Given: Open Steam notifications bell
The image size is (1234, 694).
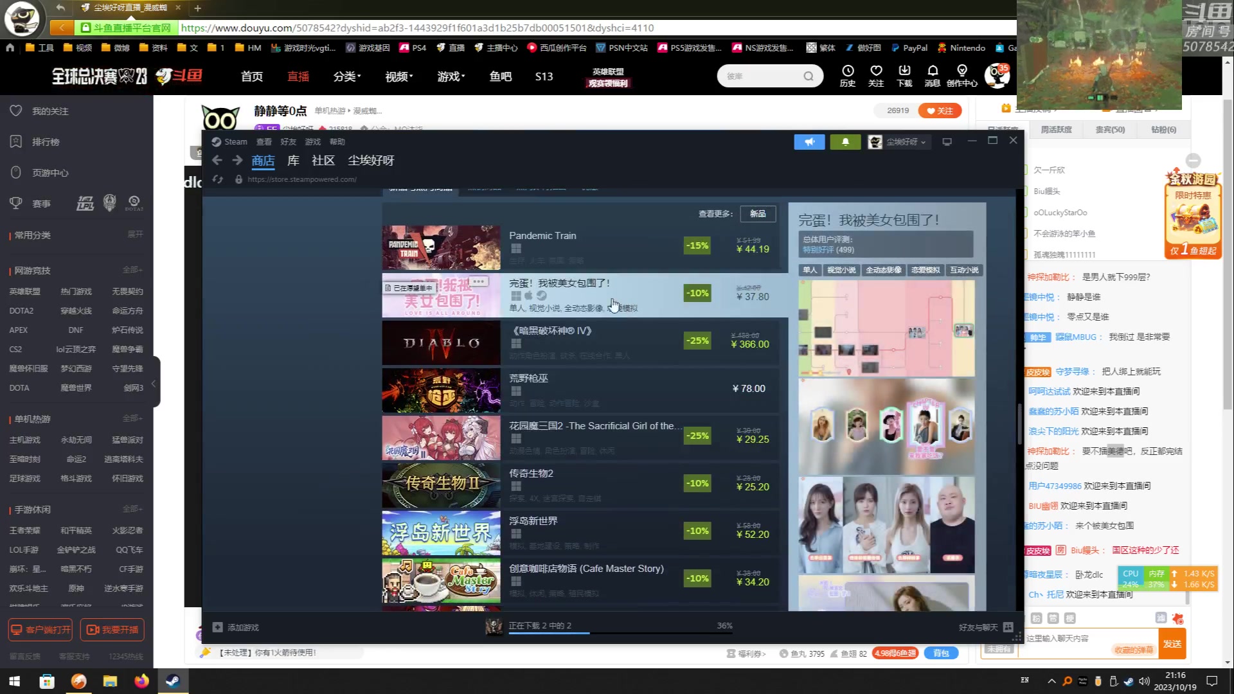Looking at the screenshot, I should (x=845, y=142).
